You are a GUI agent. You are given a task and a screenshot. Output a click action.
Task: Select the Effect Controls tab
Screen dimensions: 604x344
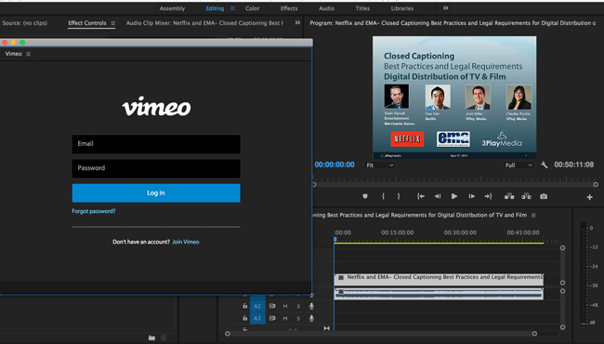[x=87, y=23]
